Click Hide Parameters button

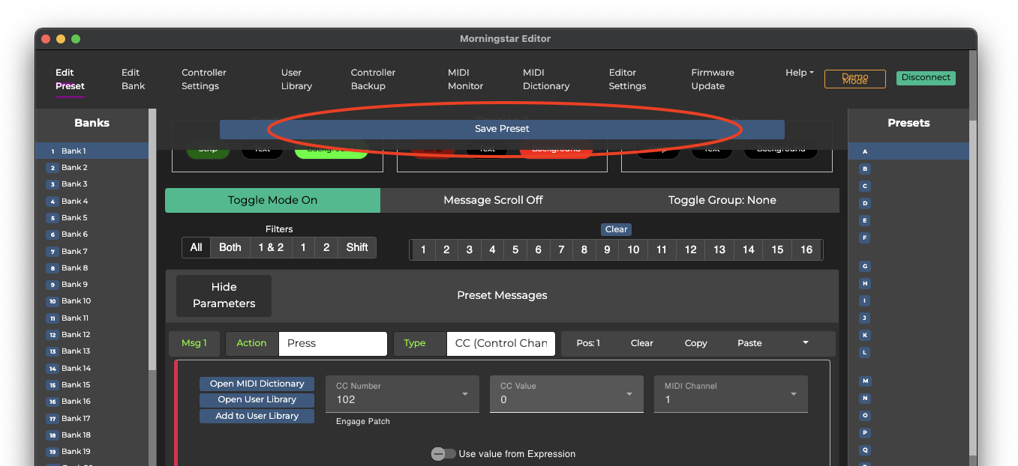click(x=224, y=295)
